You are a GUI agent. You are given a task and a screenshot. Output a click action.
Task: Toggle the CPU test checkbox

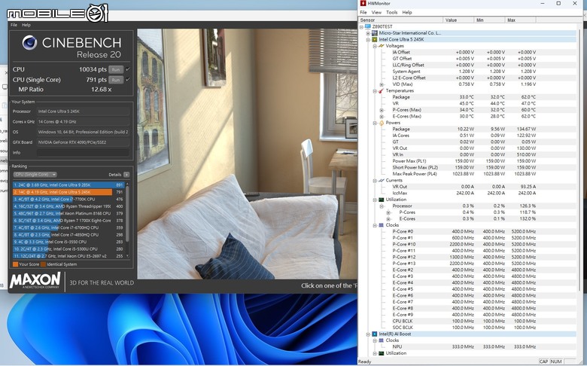pyautogui.click(x=128, y=70)
